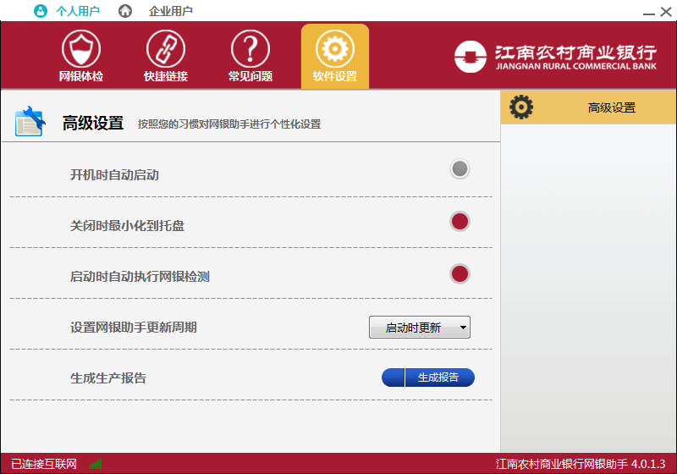Click the Jiangnan Rural Commercial Bank logo
677x474 pixels.
pos(555,57)
